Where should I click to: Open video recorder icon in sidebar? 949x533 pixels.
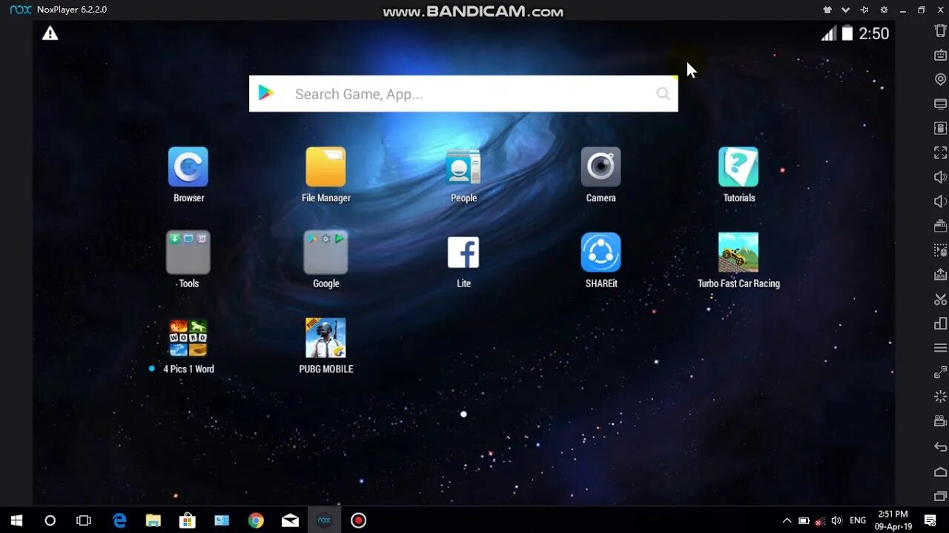tap(940, 421)
